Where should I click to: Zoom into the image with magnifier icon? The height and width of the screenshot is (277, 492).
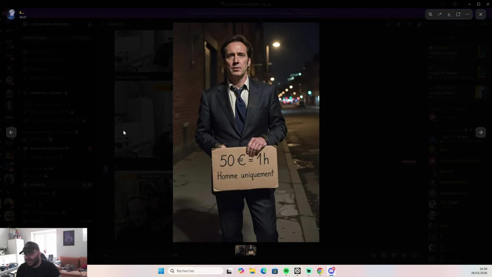coord(430,14)
